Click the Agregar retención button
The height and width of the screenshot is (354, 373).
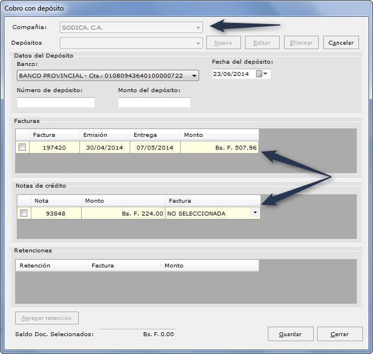(x=47, y=318)
